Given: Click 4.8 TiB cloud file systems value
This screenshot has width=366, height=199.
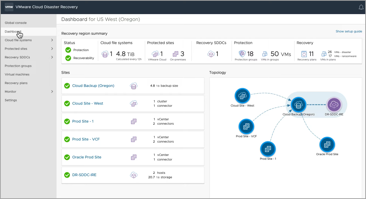Looking at the screenshot, I should (x=125, y=54).
